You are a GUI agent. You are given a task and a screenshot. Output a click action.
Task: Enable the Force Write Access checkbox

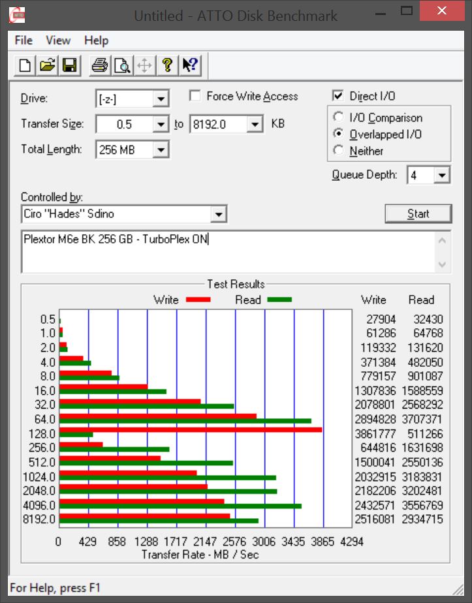[x=195, y=96]
